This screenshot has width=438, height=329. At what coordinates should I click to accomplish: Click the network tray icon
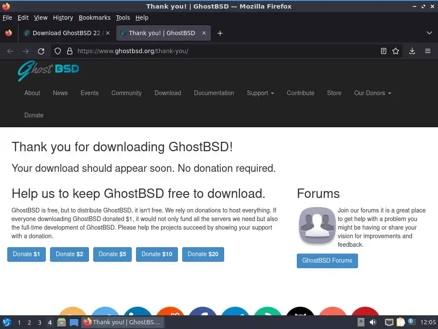click(x=389, y=322)
